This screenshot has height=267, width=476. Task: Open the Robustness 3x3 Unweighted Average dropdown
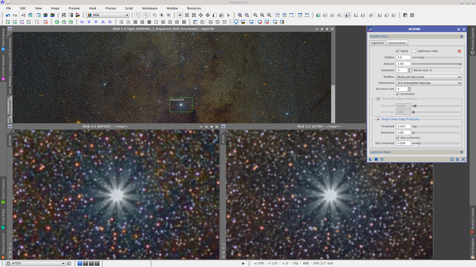tap(429, 83)
